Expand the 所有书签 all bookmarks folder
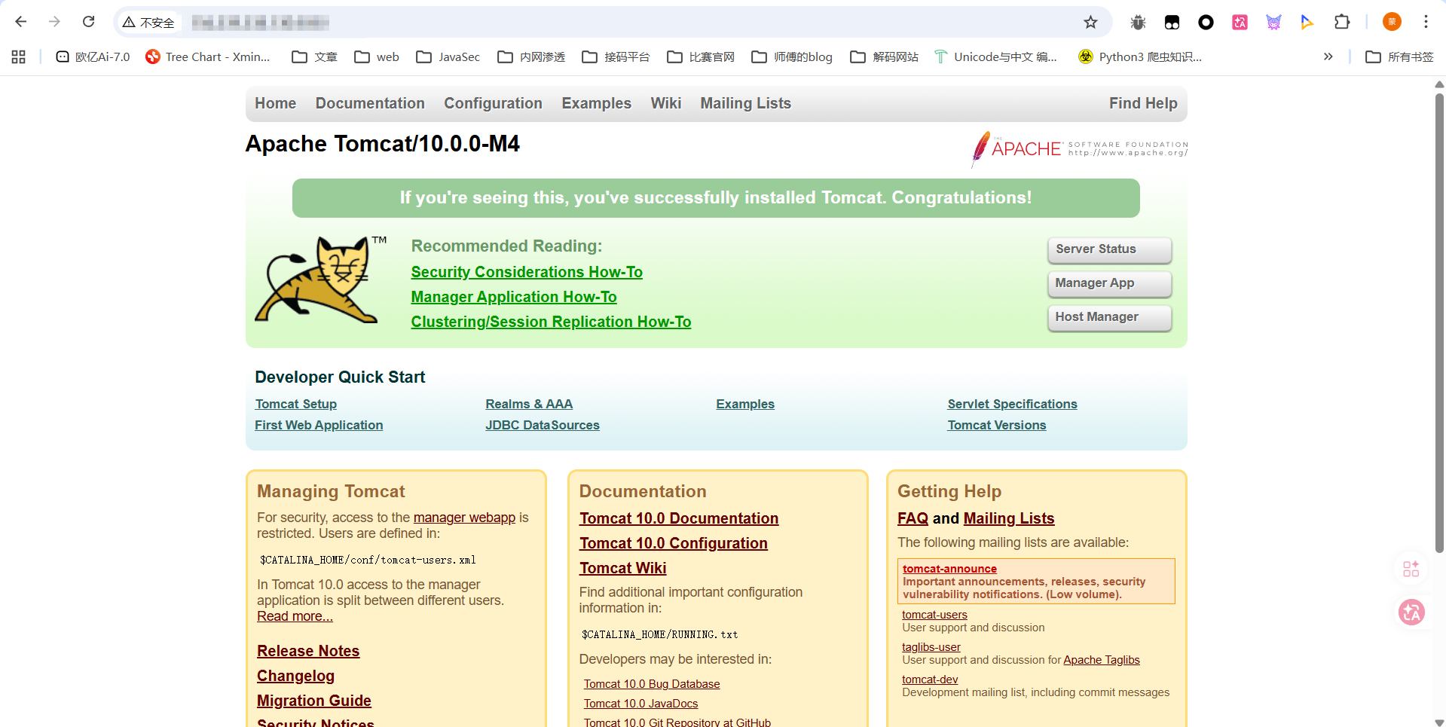 tap(1399, 57)
